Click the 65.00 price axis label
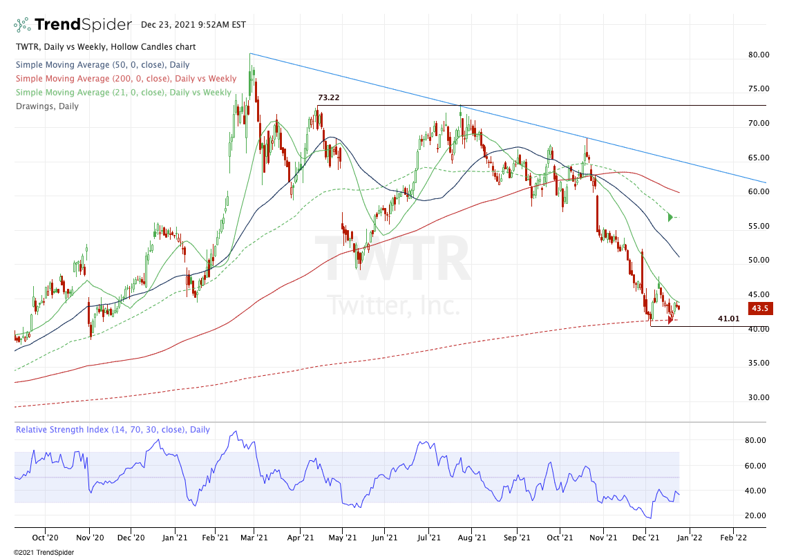 [759, 158]
